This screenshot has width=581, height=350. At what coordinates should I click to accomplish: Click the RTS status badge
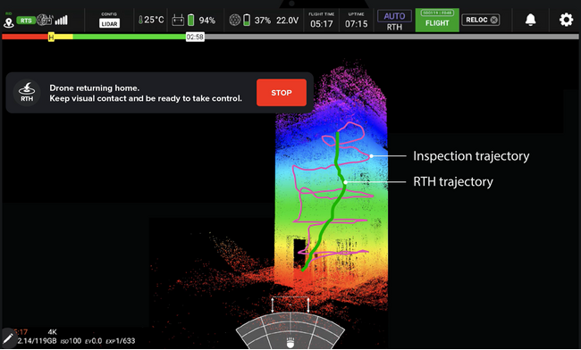click(x=26, y=21)
